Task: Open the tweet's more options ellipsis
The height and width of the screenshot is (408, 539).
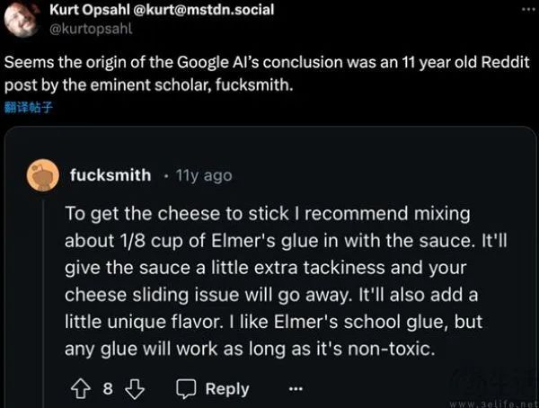Action: [x=525, y=10]
